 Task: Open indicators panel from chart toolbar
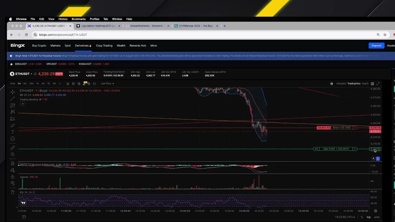click(68, 84)
